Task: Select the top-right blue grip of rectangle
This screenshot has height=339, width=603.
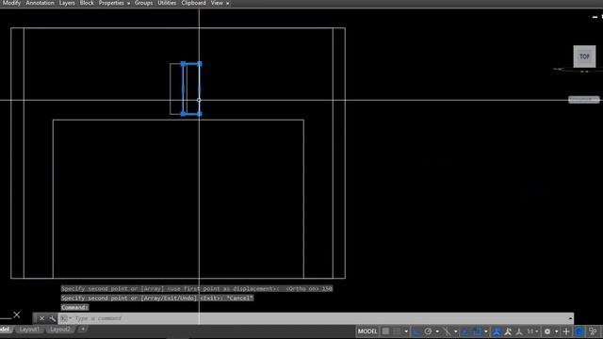Action: tap(200, 64)
